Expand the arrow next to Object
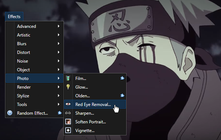 (x=58, y=70)
